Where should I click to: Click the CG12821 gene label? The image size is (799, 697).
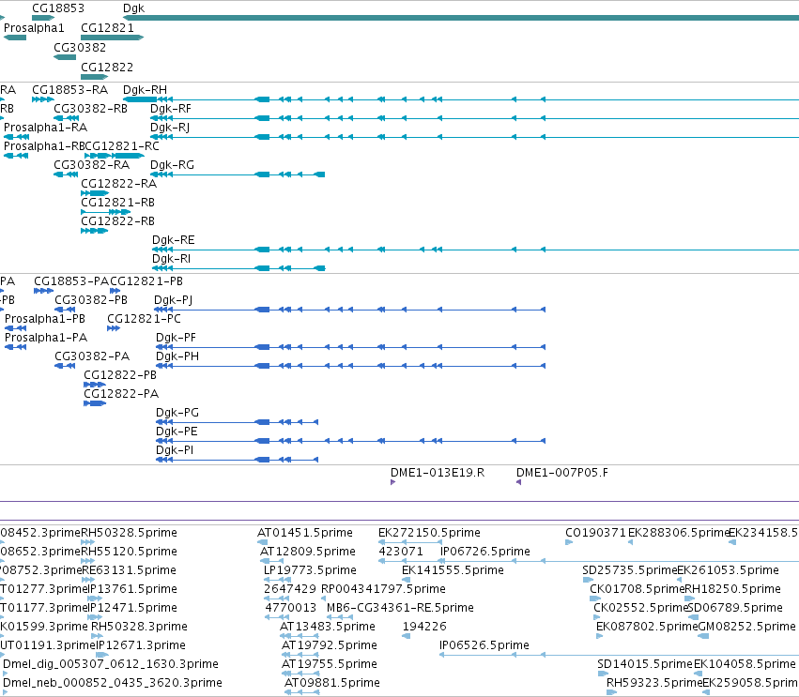pyautogui.click(x=108, y=28)
